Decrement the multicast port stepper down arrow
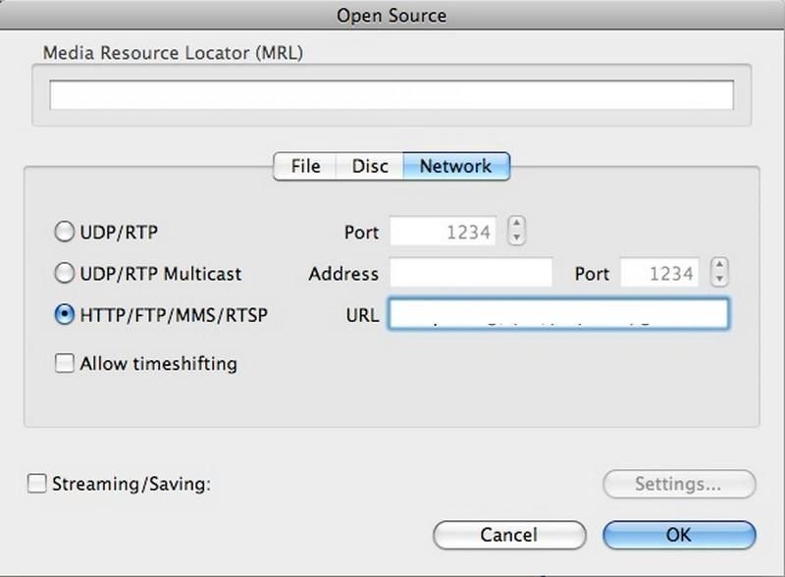 point(721,281)
